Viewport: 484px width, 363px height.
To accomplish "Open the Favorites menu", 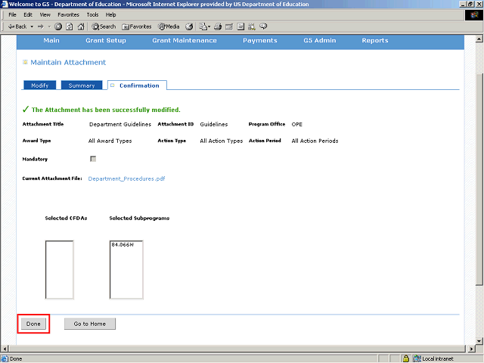I will pos(68,15).
